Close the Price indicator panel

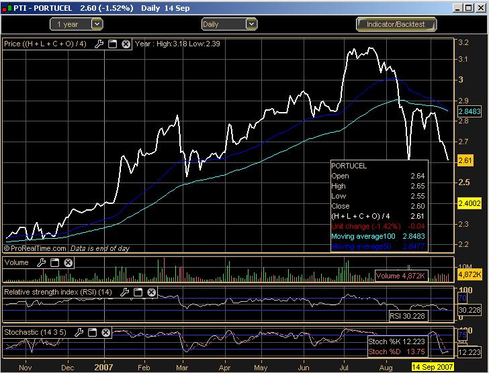[x=126, y=44]
